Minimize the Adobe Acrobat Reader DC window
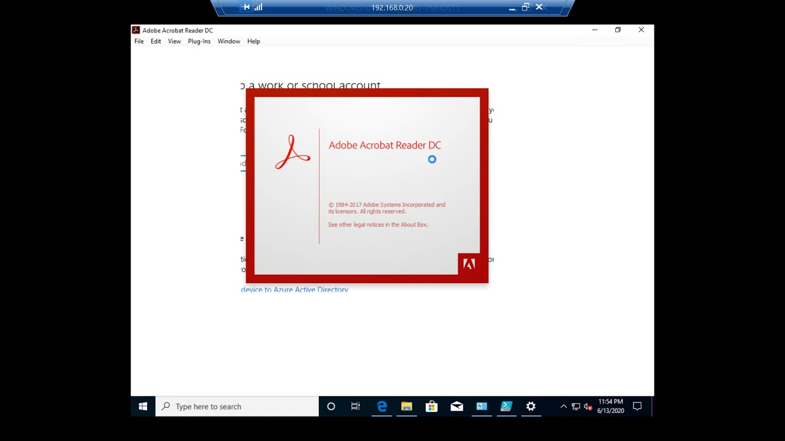Image resolution: width=785 pixels, height=441 pixels. (594, 30)
